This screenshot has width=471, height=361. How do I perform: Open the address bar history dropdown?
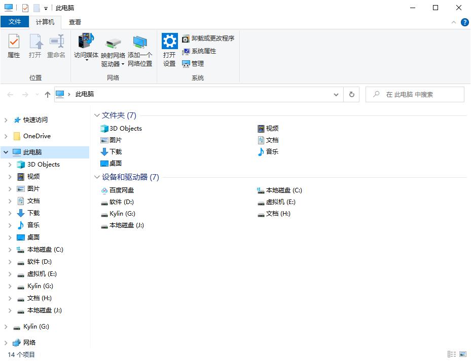336,95
